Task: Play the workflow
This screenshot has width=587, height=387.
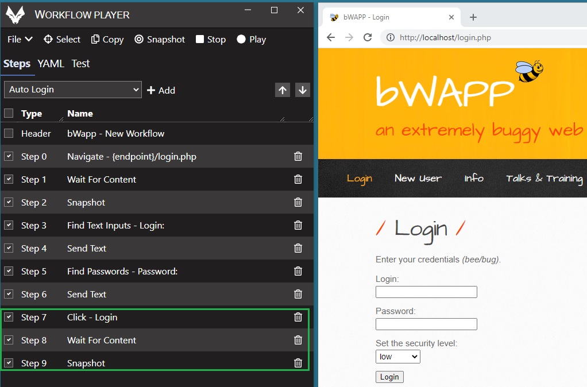Action: pos(251,39)
